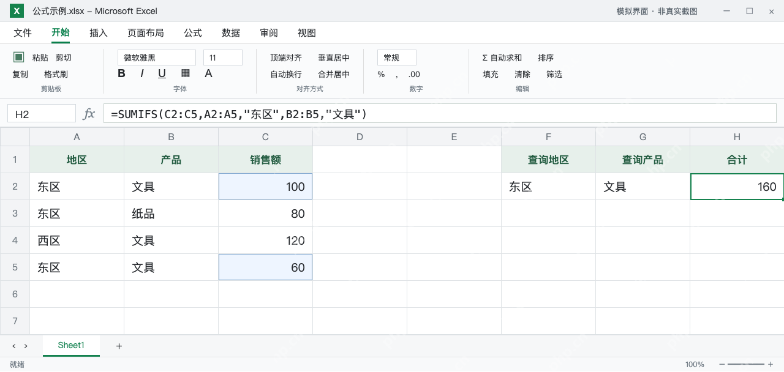Image resolution: width=784 pixels, height=372 pixels.
Task: Click the 填充 fill button
Action: (x=491, y=74)
